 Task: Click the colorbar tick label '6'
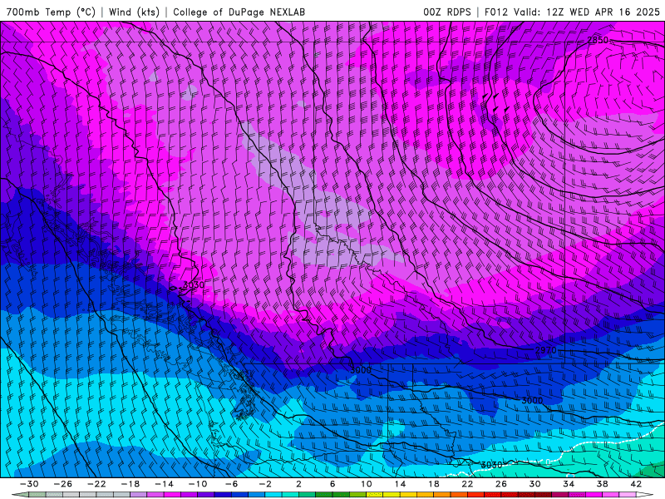(x=332, y=484)
